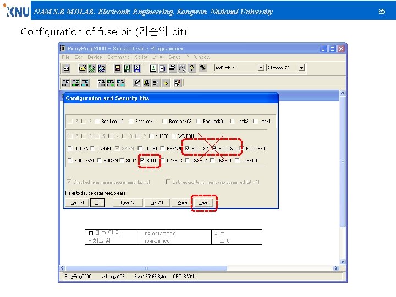Click the Print toolbar icon
396x297 pixels.
[x=173, y=68]
